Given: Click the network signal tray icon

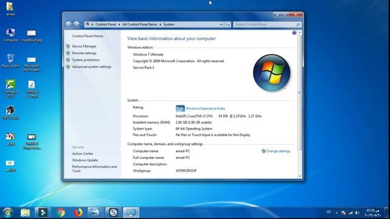Looking at the screenshot, I should [x=350, y=213].
